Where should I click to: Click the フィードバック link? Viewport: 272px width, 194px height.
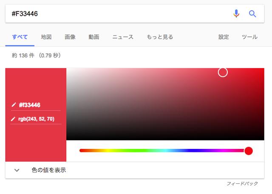click(x=242, y=183)
